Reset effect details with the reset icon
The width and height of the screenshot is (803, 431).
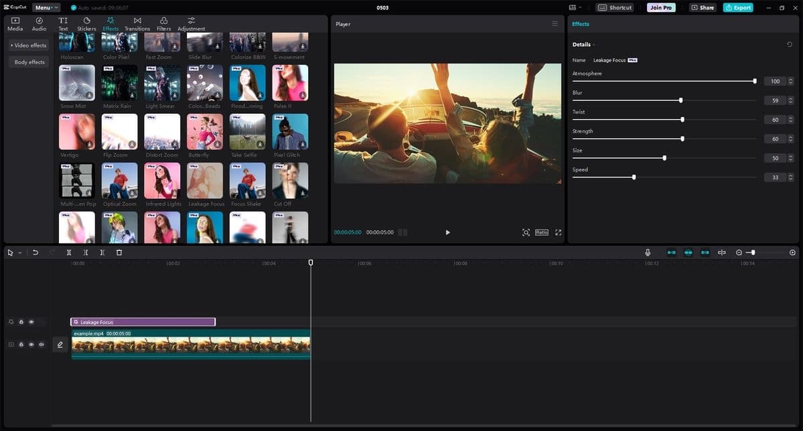789,45
